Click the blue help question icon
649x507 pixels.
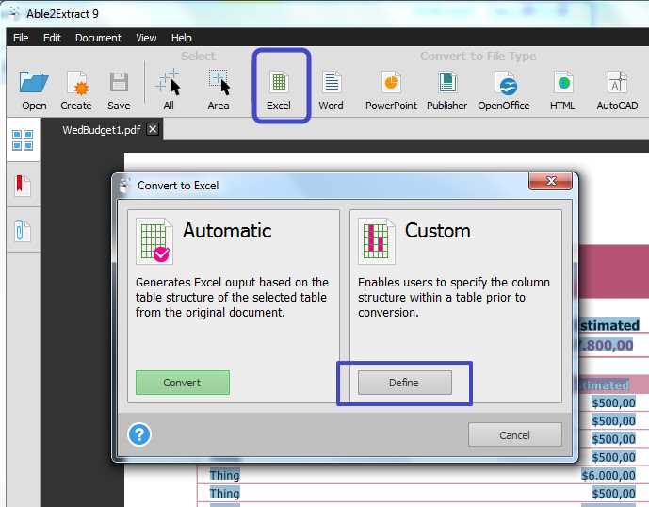(139, 434)
